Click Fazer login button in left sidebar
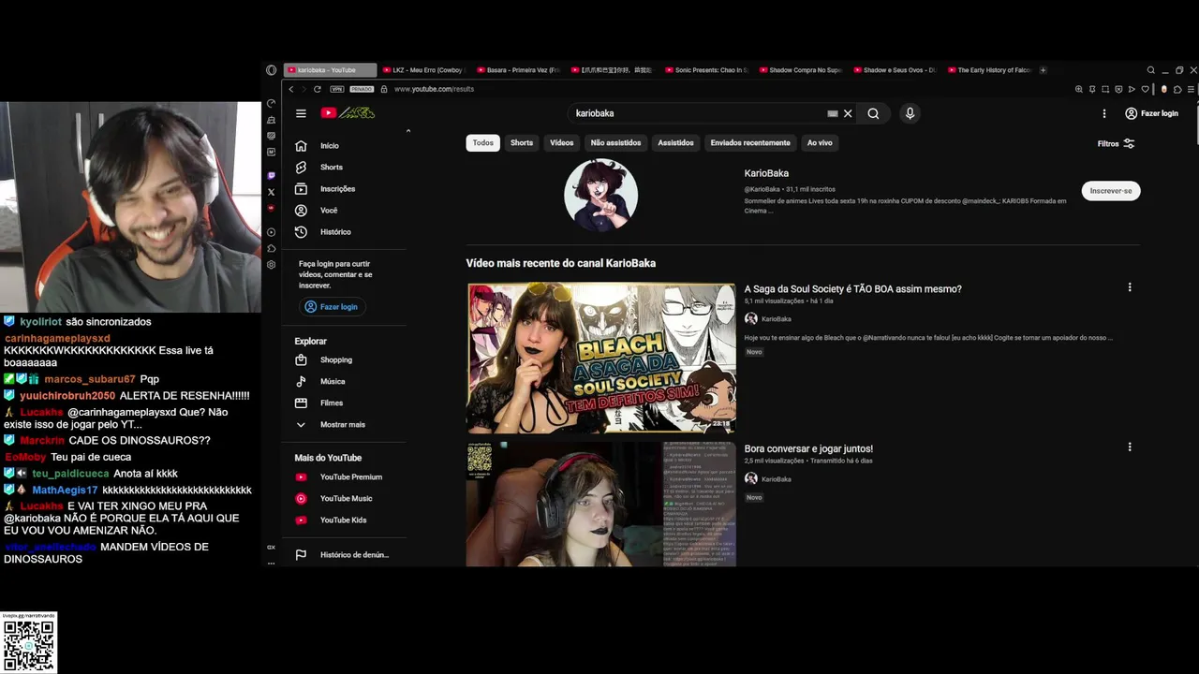 point(331,307)
